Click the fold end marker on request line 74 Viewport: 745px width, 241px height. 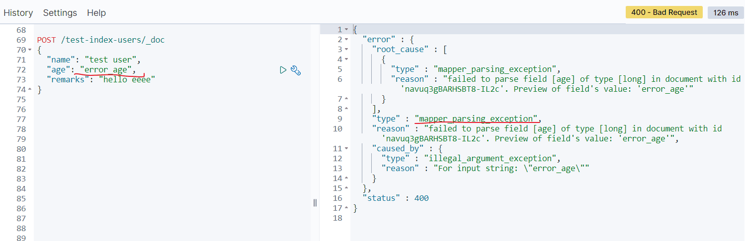click(30, 90)
